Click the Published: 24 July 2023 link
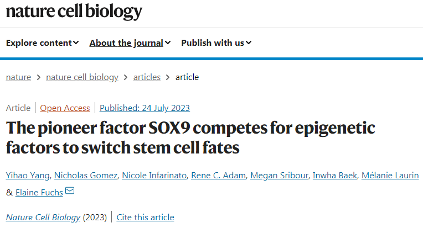The height and width of the screenshot is (228, 423). pyautogui.click(x=145, y=108)
